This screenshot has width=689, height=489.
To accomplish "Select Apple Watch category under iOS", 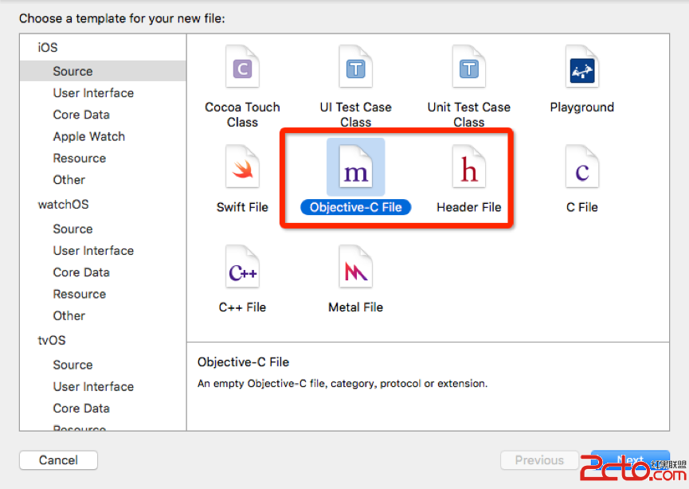I will [x=88, y=136].
